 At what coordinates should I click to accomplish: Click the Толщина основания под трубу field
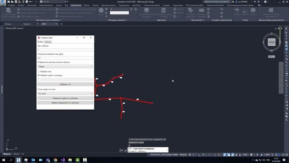tap(65, 58)
